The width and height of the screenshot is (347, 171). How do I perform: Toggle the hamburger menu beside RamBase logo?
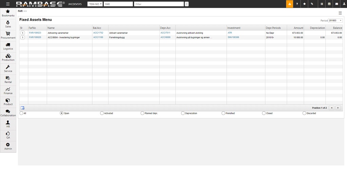coord(8,4)
